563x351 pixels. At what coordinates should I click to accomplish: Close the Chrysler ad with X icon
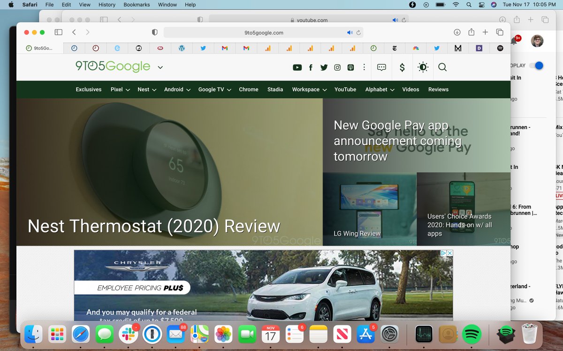449,253
